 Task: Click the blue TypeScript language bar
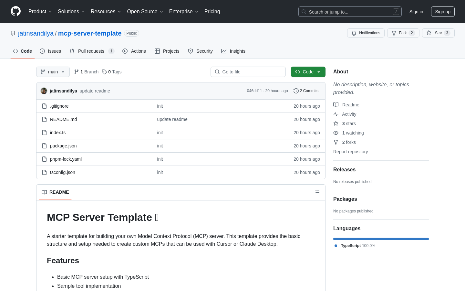pyautogui.click(x=381, y=239)
